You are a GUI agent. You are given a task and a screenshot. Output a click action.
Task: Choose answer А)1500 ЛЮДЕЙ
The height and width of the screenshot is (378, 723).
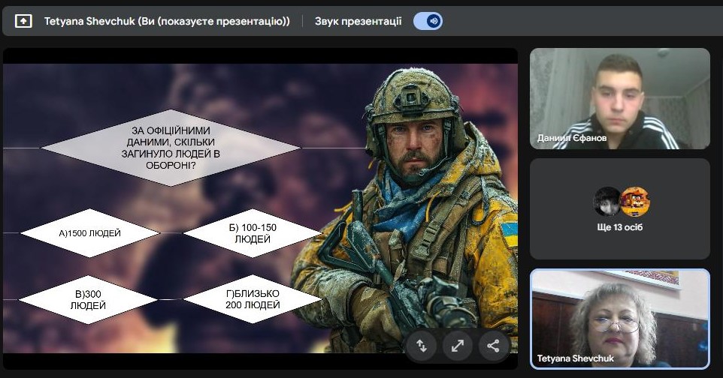coord(89,233)
